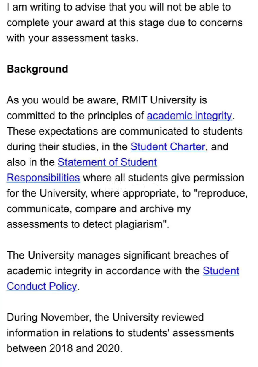
Task: Click the underlined "Conduct Policy" link text
Action: pos(42,286)
